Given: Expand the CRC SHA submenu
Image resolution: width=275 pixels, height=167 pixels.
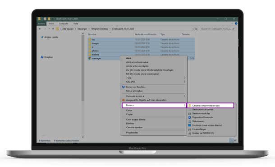Looking at the screenshot, I should pyautogui.click(x=153, y=82).
